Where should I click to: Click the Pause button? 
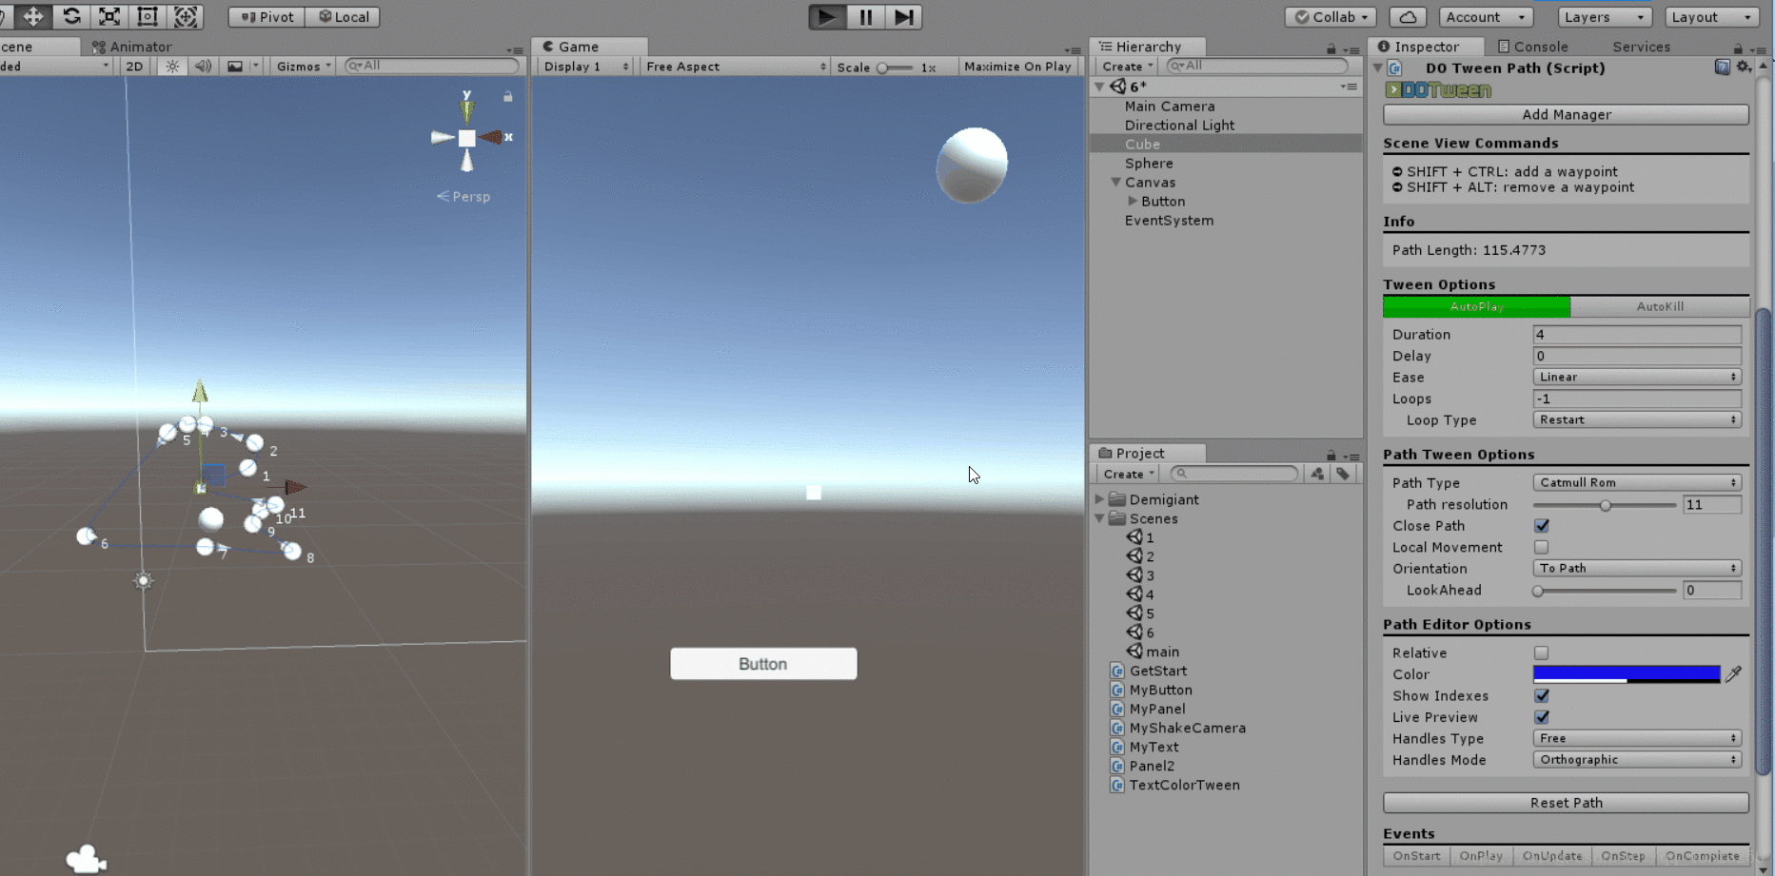[x=865, y=17]
